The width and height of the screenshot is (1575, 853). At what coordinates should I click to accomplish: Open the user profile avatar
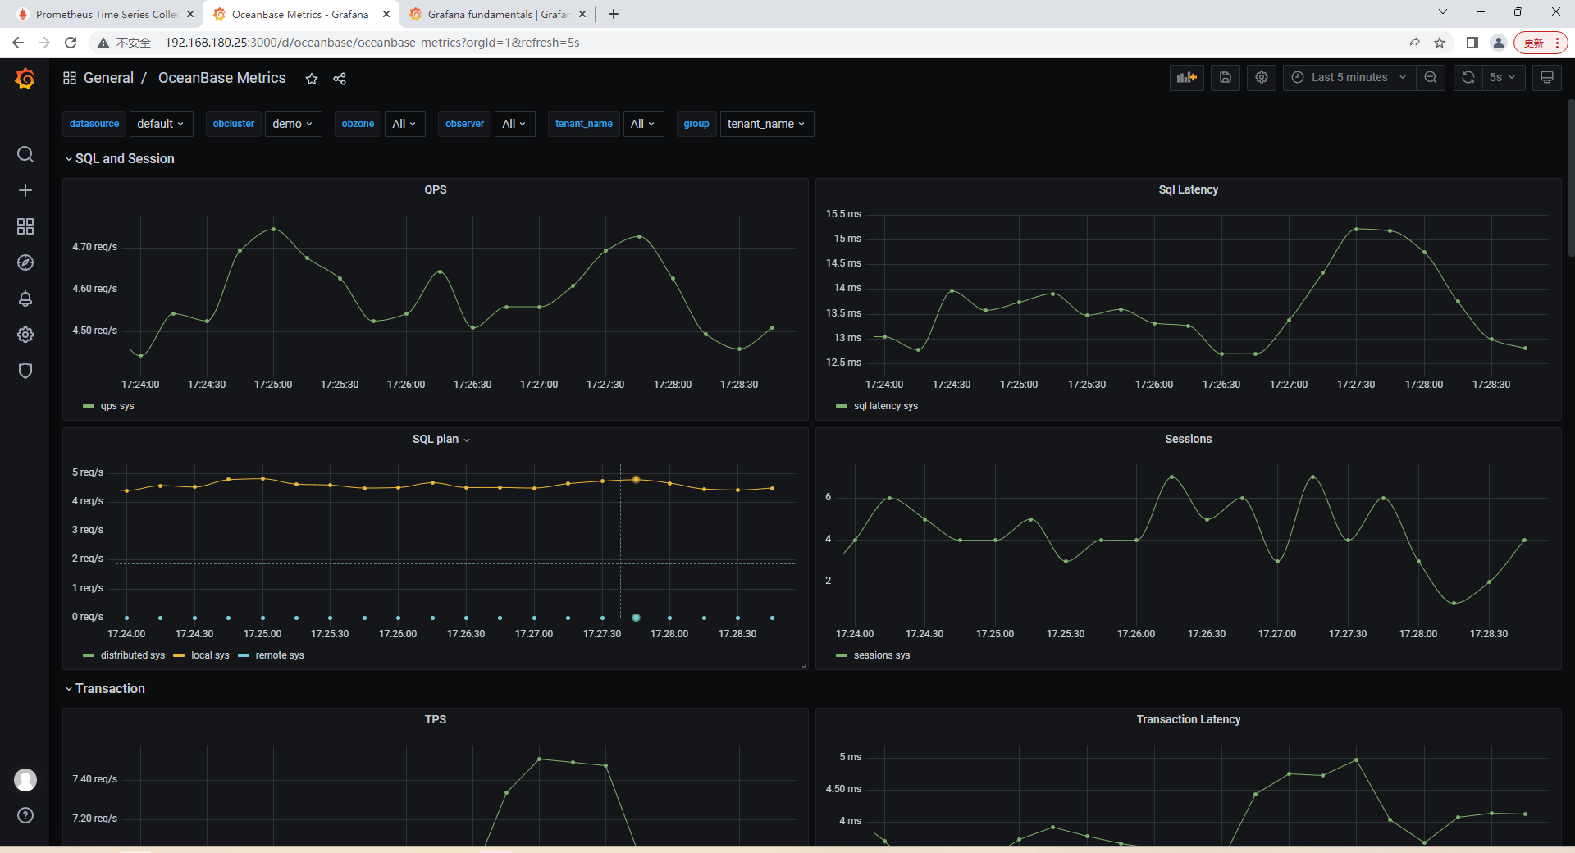[x=25, y=780]
